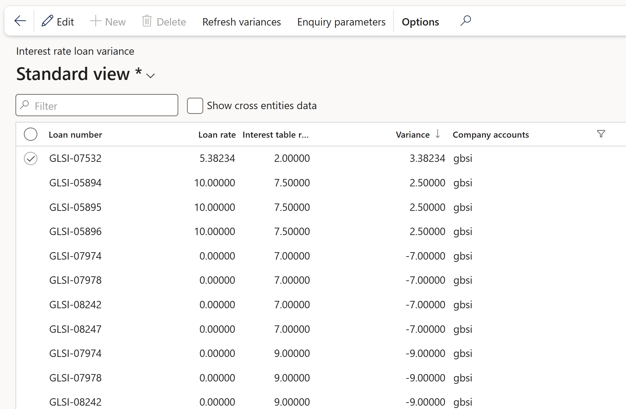Click interest rate 7.50000 in GLSI-05896 row
Viewport: 626px width, 409px height.
292,231
